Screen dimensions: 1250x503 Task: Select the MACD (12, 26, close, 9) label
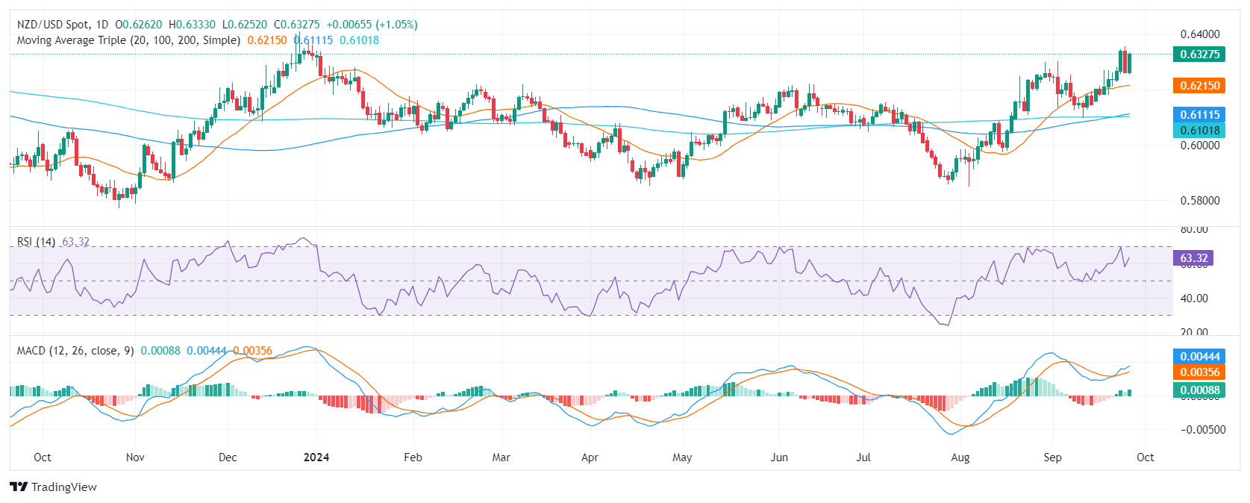click(x=75, y=351)
